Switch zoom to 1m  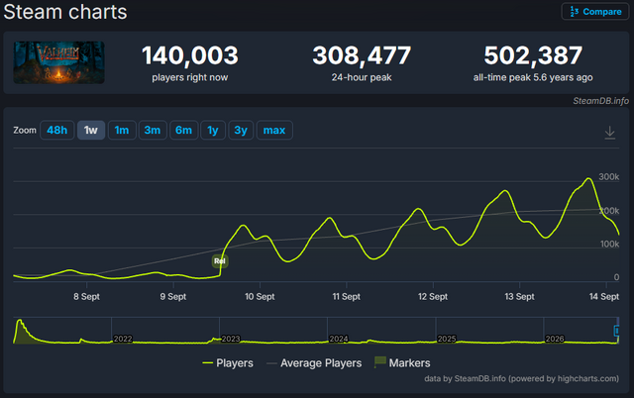pos(122,130)
